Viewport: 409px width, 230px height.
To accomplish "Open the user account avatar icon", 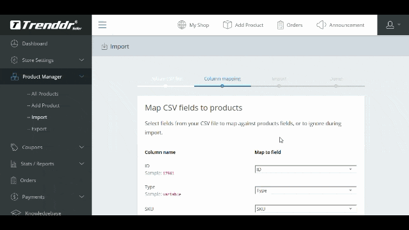I will click(390, 25).
